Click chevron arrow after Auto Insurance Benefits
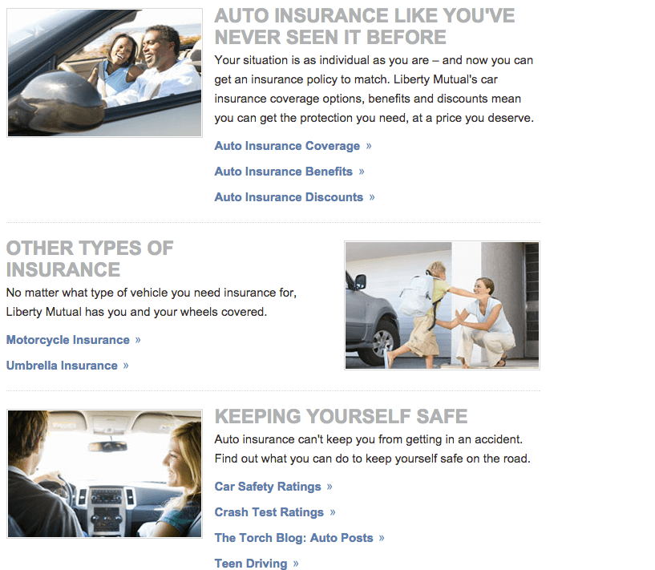Viewport: 655px width, 570px height. click(x=362, y=172)
